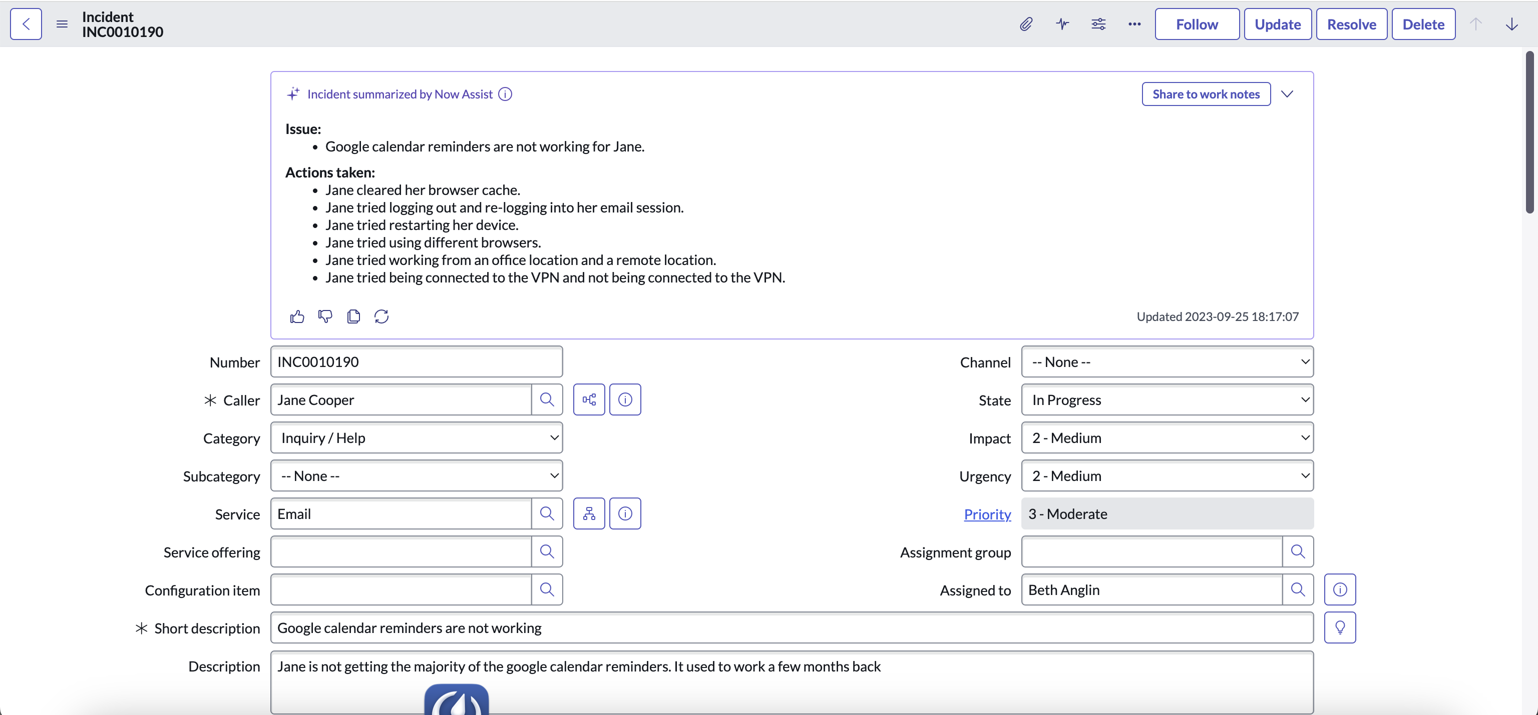Click the Updated 2023-09-25 18:17:07 timestamp

coord(1218,316)
